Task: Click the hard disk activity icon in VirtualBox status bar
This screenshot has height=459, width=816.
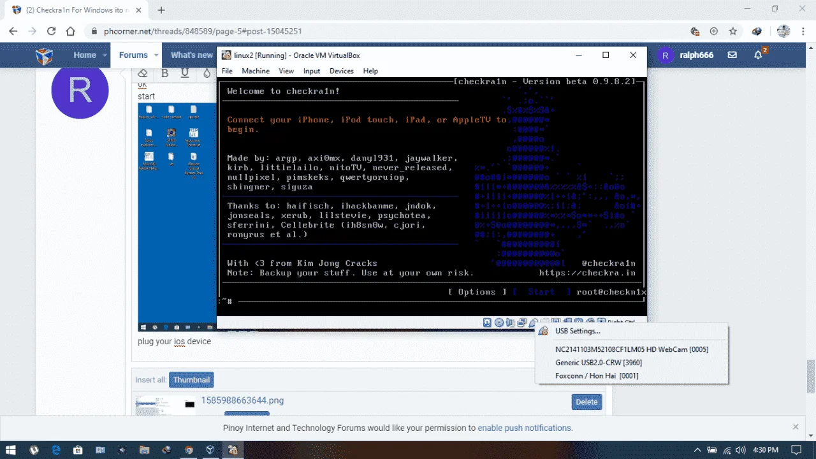Action: [x=488, y=323]
